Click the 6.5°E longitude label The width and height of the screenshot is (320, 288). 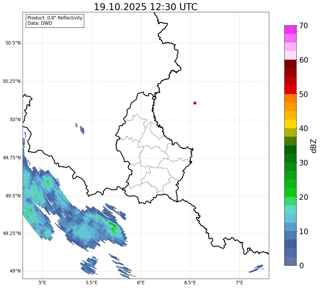point(190,282)
